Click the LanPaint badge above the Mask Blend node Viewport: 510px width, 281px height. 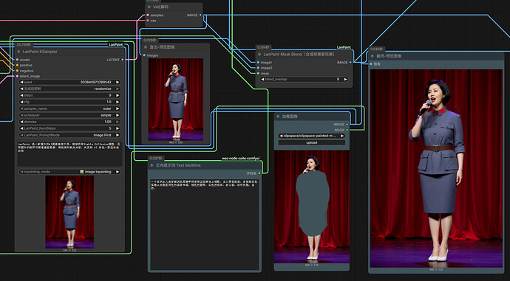(x=344, y=47)
